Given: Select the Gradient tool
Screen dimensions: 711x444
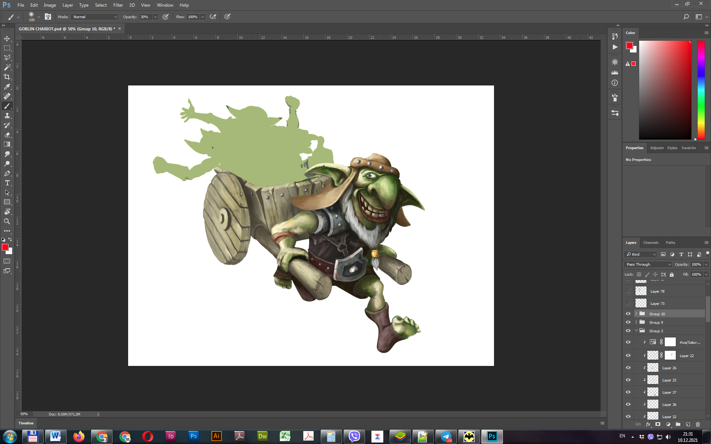Looking at the screenshot, I should tap(7, 144).
